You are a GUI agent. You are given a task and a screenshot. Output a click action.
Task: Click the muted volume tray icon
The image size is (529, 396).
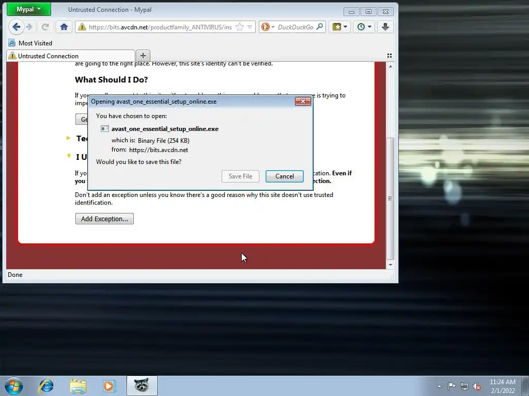point(477,386)
